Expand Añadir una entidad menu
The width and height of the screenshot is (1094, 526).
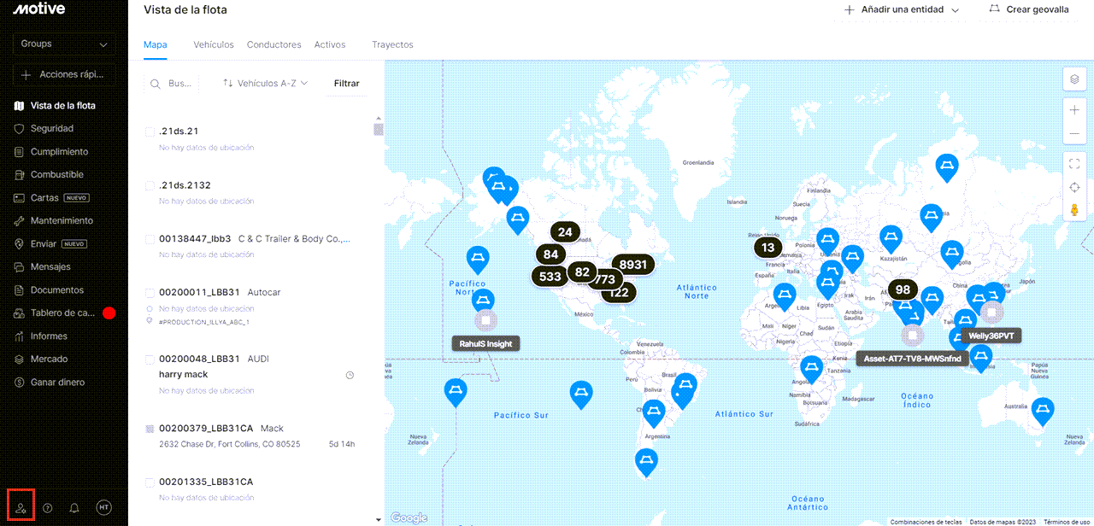point(902,9)
